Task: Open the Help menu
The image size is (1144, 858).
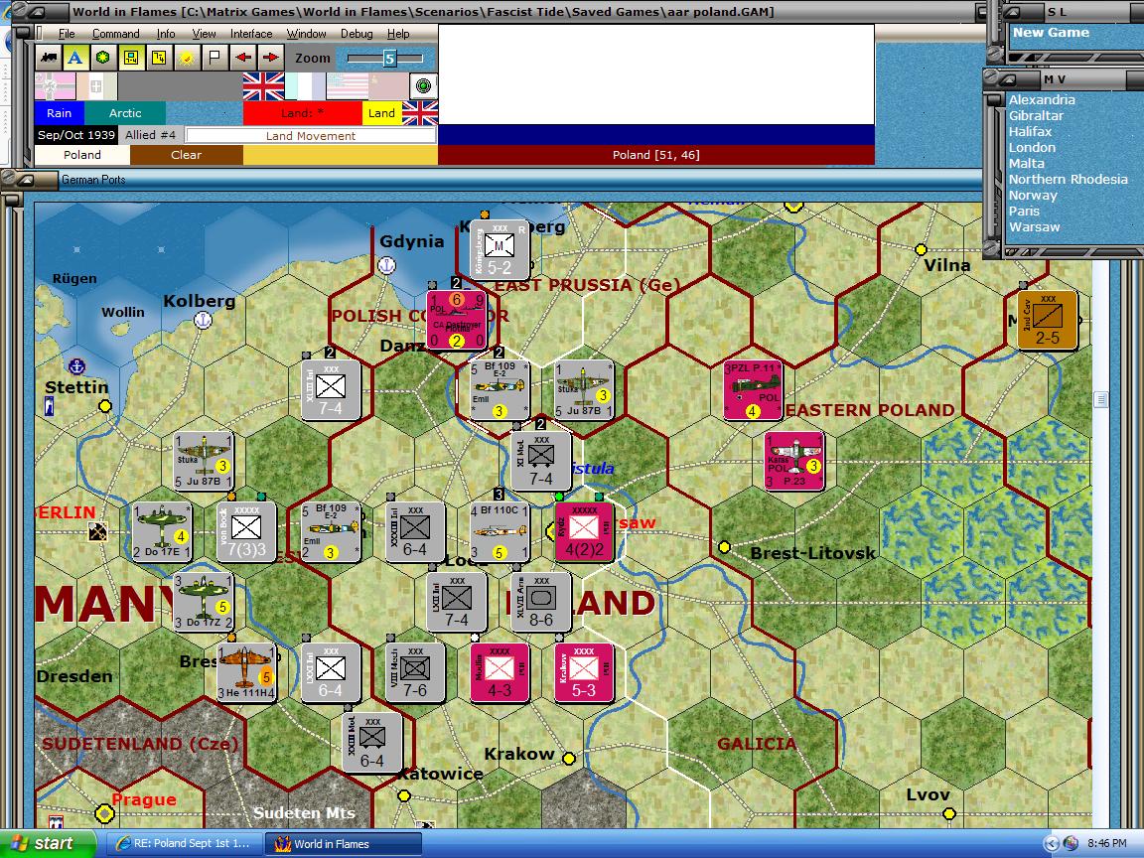Action: point(397,34)
